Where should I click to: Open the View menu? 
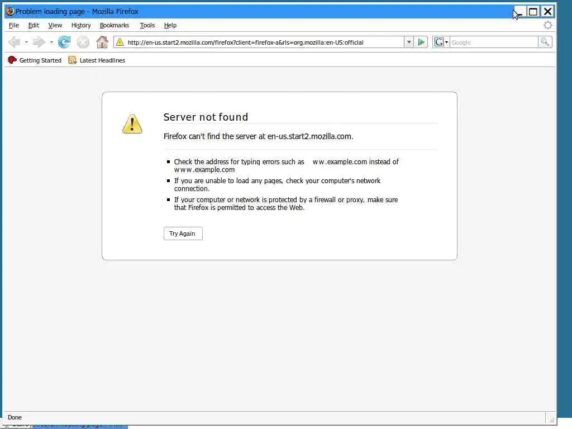pyautogui.click(x=55, y=25)
